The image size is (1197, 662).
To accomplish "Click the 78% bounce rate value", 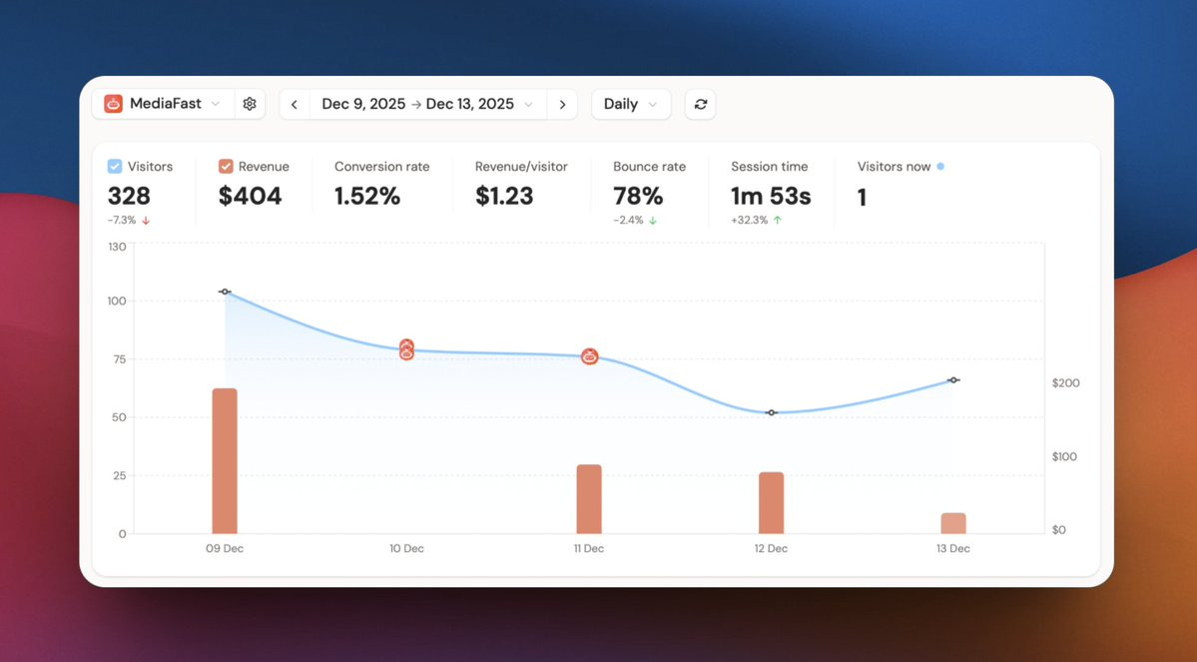I will click(638, 197).
